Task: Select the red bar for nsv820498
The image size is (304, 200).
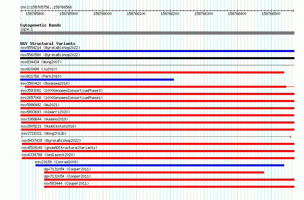Action: click(x=152, y=72)
